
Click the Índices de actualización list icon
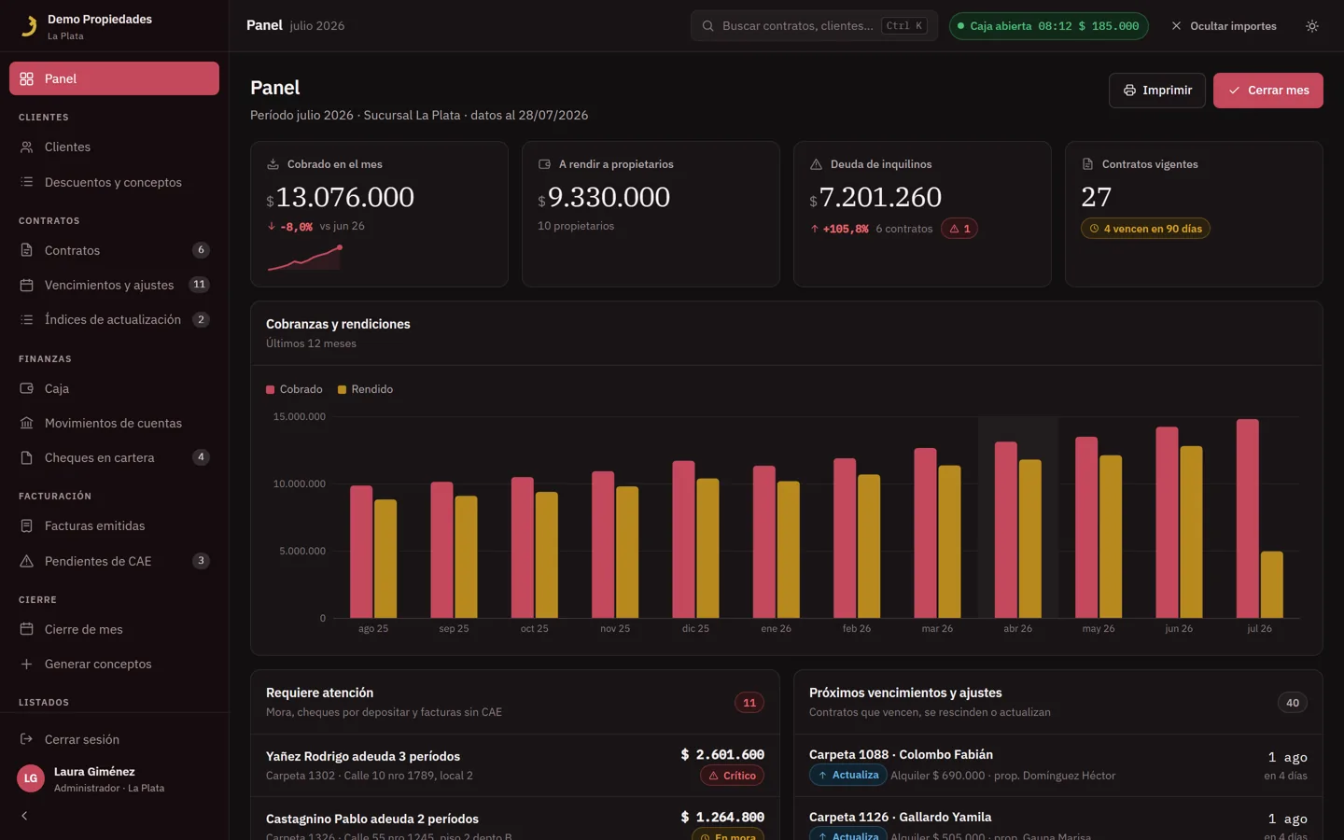click(x=26, y=319)
